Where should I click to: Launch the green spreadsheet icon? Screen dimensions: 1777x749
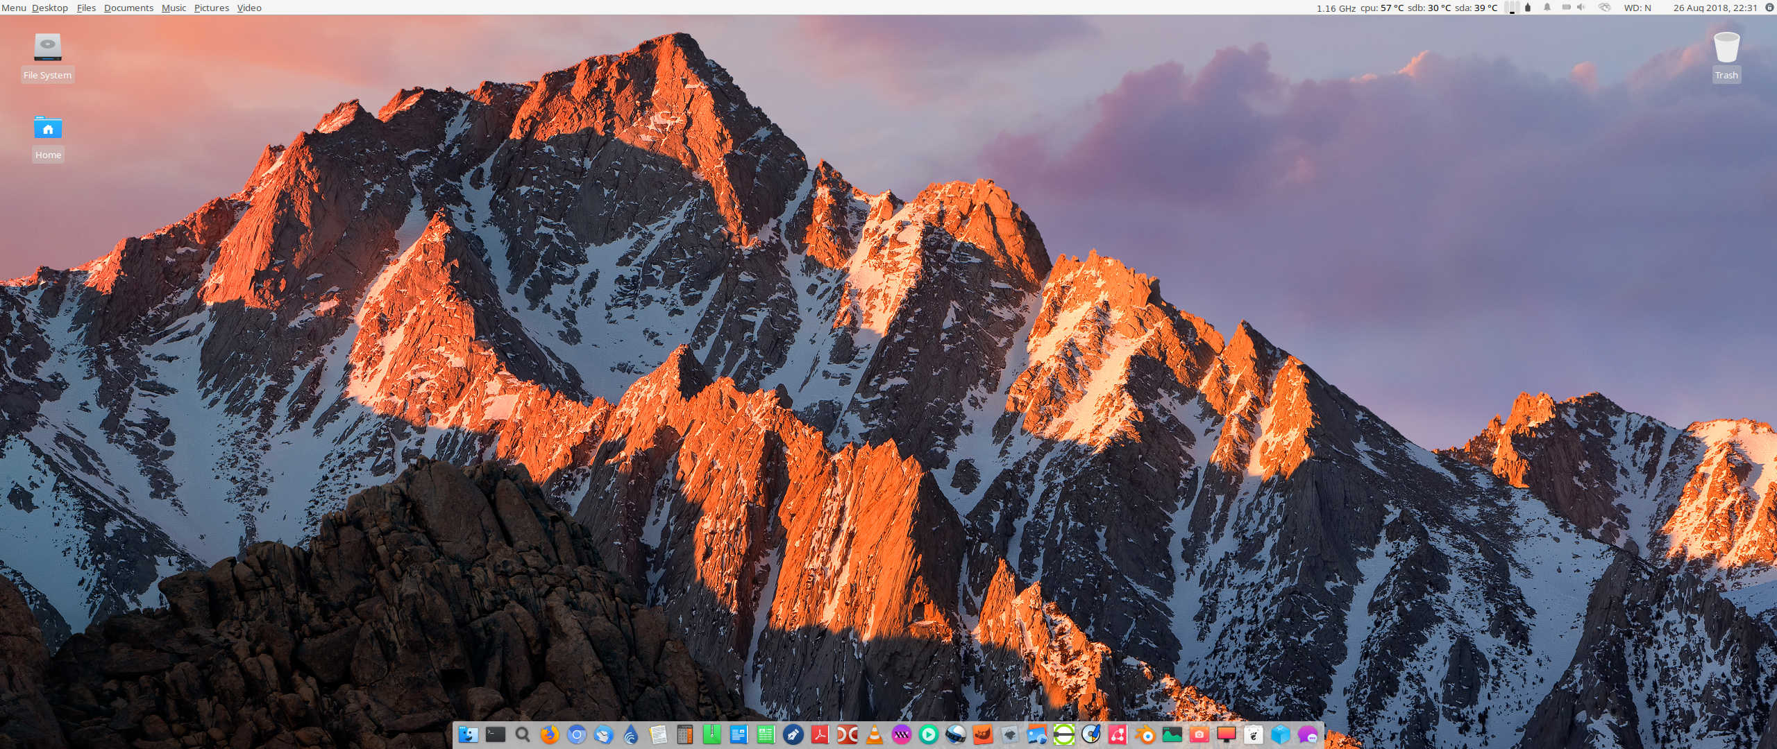click(x=766, y=734)
